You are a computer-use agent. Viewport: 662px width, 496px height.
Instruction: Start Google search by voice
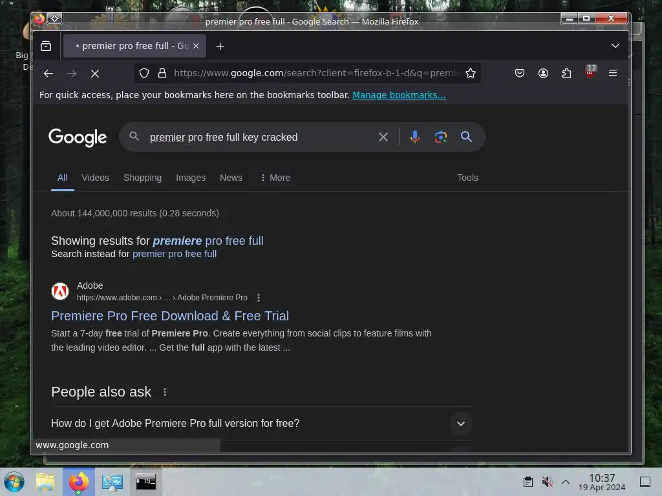pyautogui.click(x=415, y=137)
